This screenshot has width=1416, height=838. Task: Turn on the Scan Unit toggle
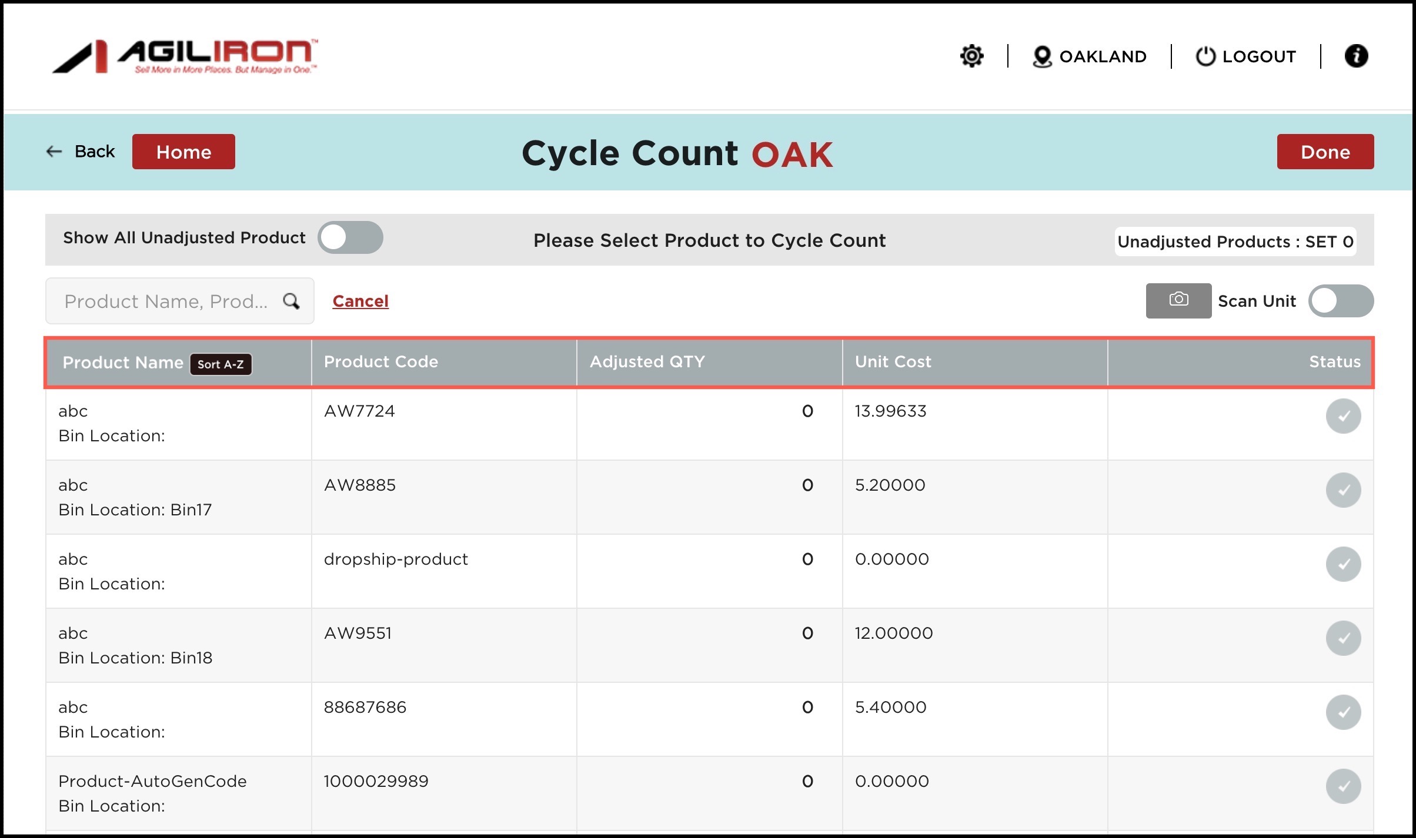[x=1340, y=301]
